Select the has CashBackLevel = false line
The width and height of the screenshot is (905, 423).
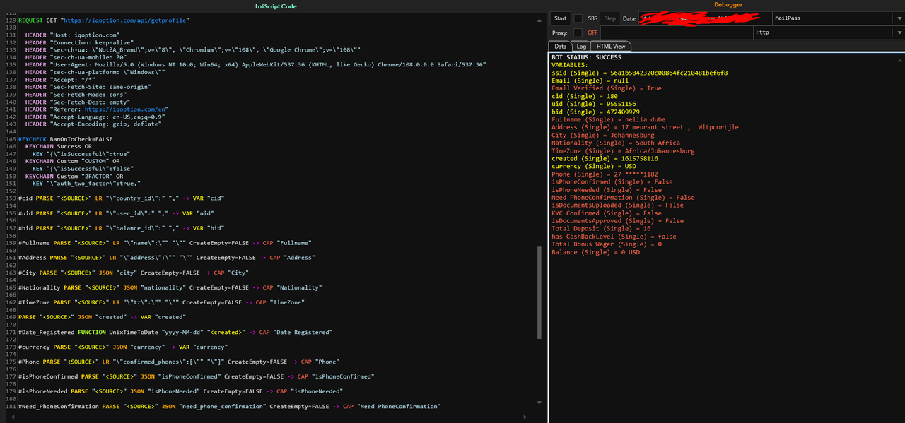612,237
